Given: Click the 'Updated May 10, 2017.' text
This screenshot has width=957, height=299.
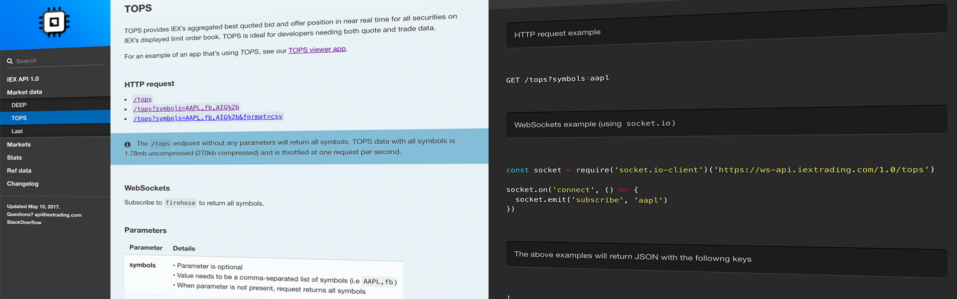Looking at the screenshot, I should (x=33, y=206).
